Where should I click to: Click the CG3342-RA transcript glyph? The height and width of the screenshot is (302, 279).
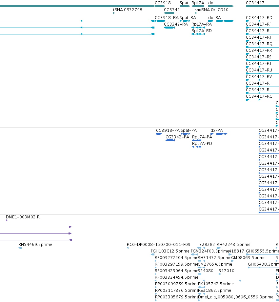point(169,28)
